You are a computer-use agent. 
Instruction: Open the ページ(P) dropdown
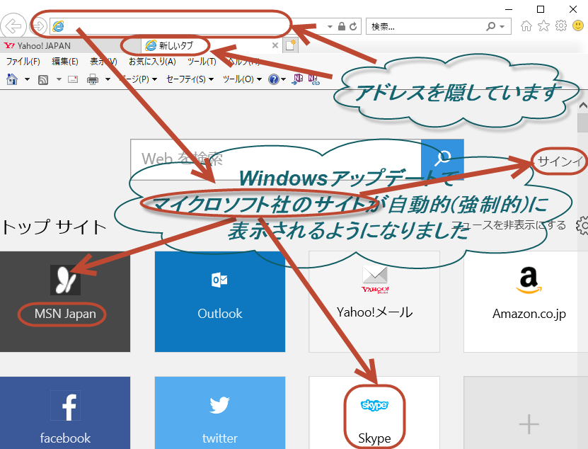(x=138, y=79)
